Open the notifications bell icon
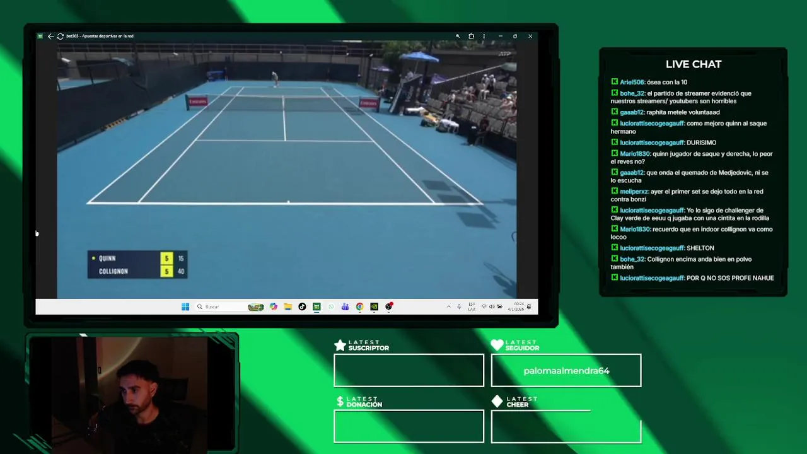This screenshot has height=454, width=807. [529, 306]
